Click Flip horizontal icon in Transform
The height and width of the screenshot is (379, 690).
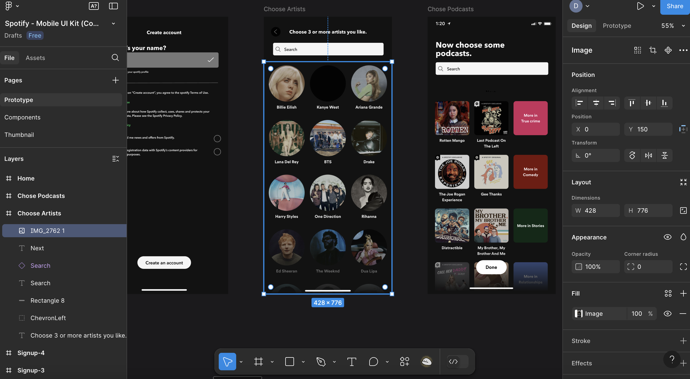tap(648, 155)
